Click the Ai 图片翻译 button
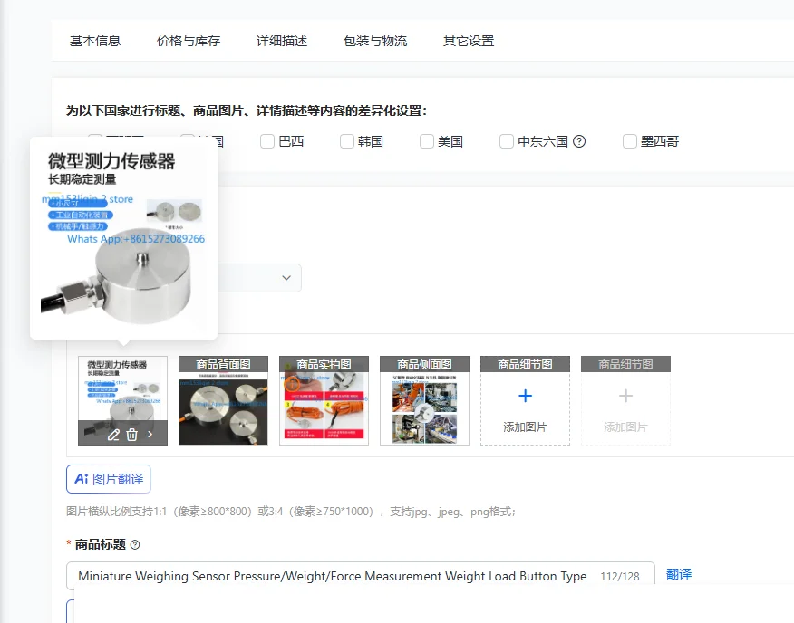The height and width of the screenshot is (623, 794). pyautogui.click(x=109, y=479)
